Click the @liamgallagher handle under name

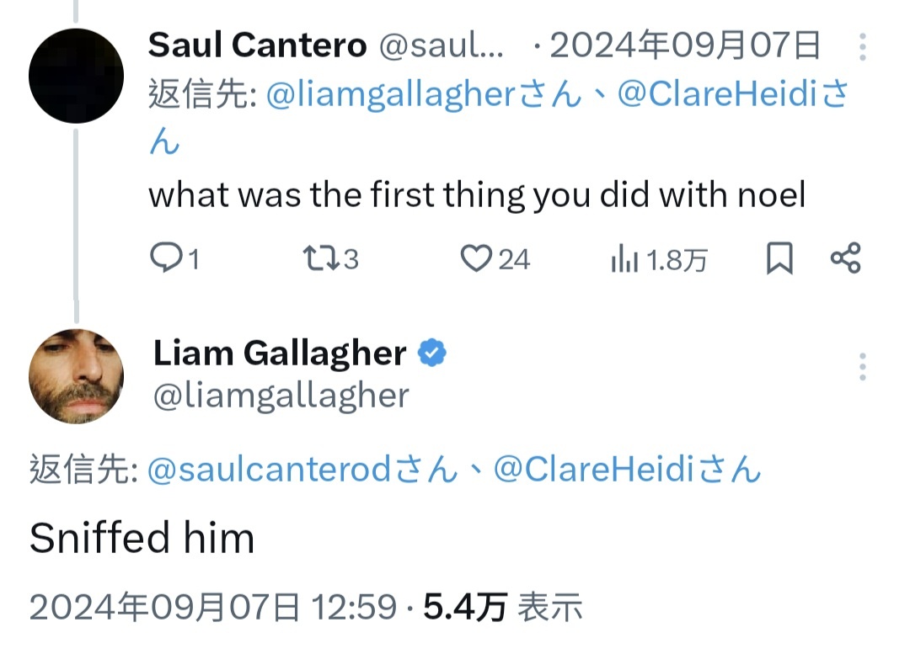(281, 396)
